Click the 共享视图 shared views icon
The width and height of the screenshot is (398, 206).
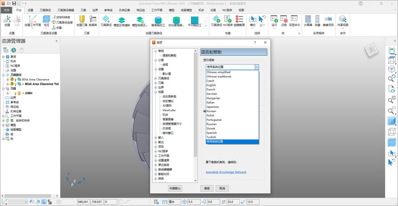click(x=343, y=19)
